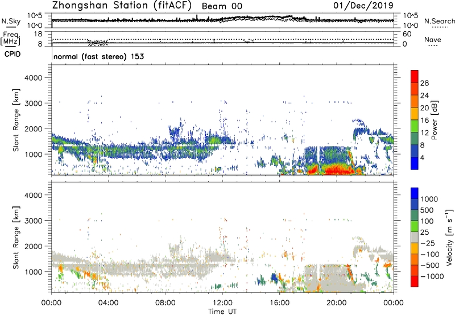Click the '16:00' time axis tick
This screenshot has height=315, width=455.
pos(279,303)
